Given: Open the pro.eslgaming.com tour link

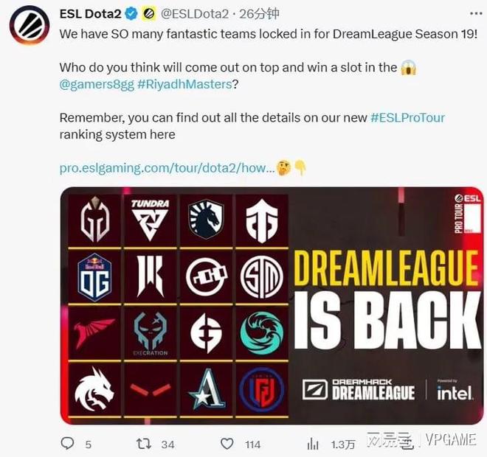Looking at the screenshot, I should [167, 168].
